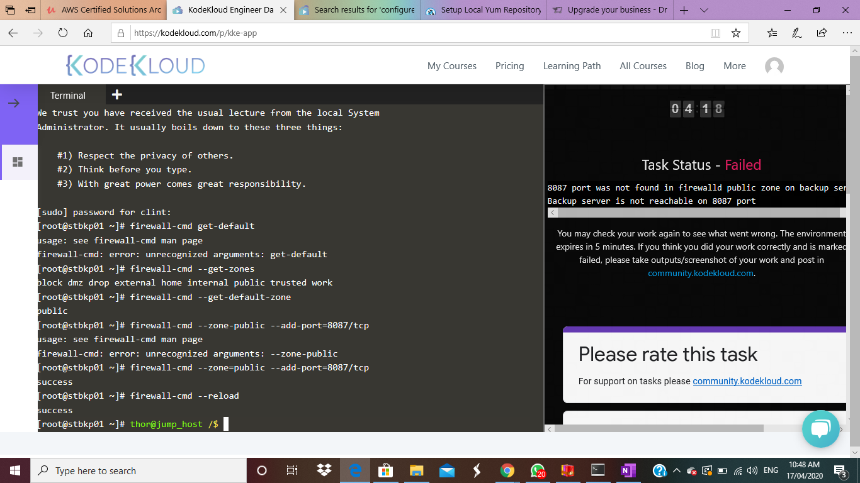
Task: Open the community.kodekloud.com link
Action: point(702,273)
